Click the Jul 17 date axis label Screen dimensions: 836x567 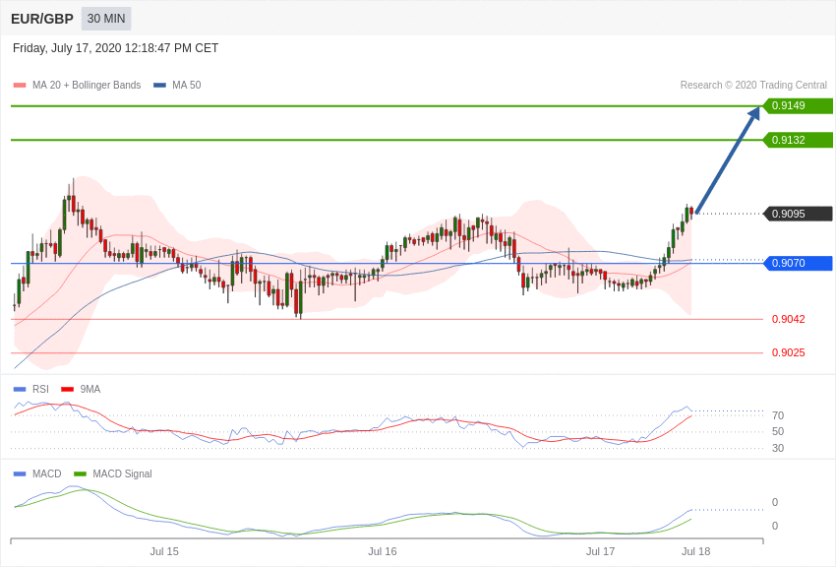[600, 551]
